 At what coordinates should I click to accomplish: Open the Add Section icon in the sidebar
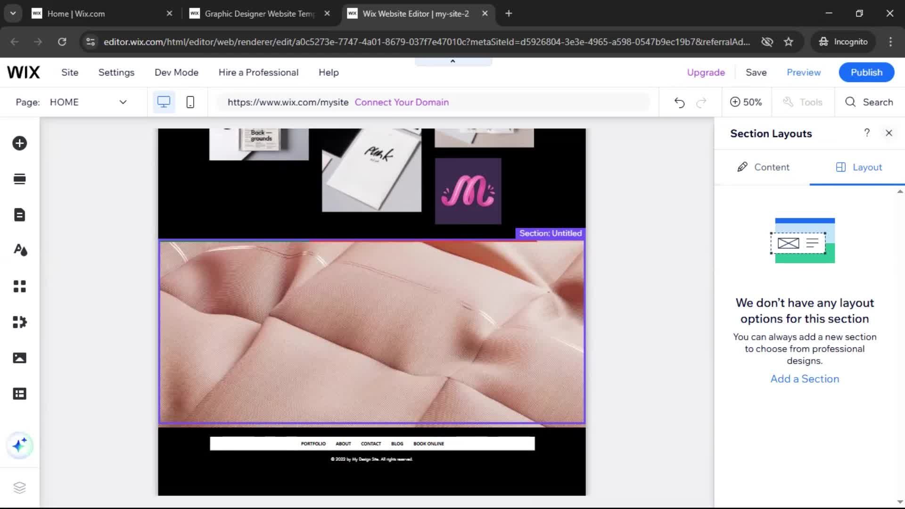[x=19, y=179]
